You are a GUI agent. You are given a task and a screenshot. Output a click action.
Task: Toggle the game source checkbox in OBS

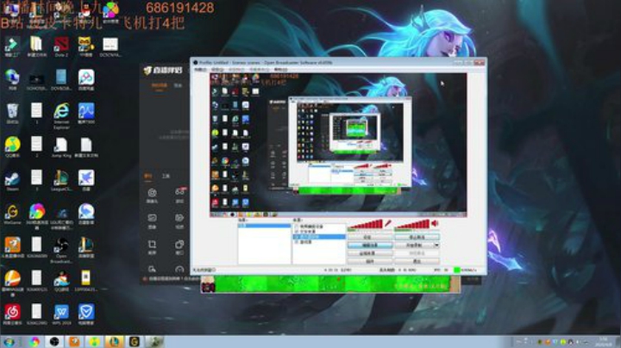(x=296, y=242)
